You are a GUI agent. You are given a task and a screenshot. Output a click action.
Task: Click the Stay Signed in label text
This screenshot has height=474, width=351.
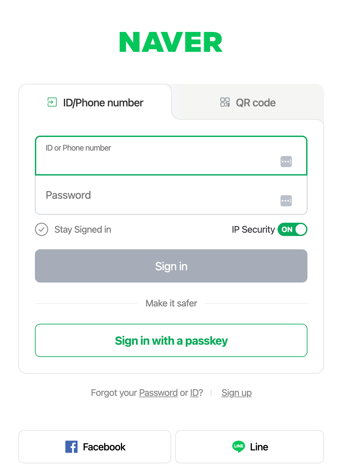[83, 229]
